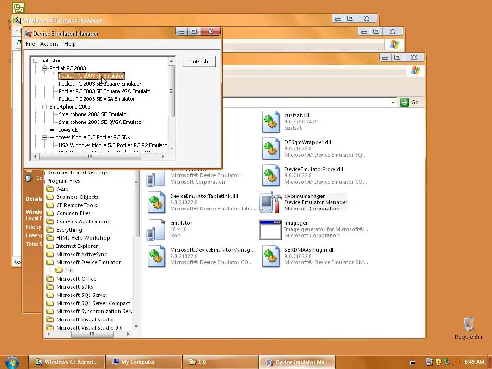Select Pocket PC 2003 SE Square Emulator
Viewport: 492px width, 369px height.
coord(100,84)
